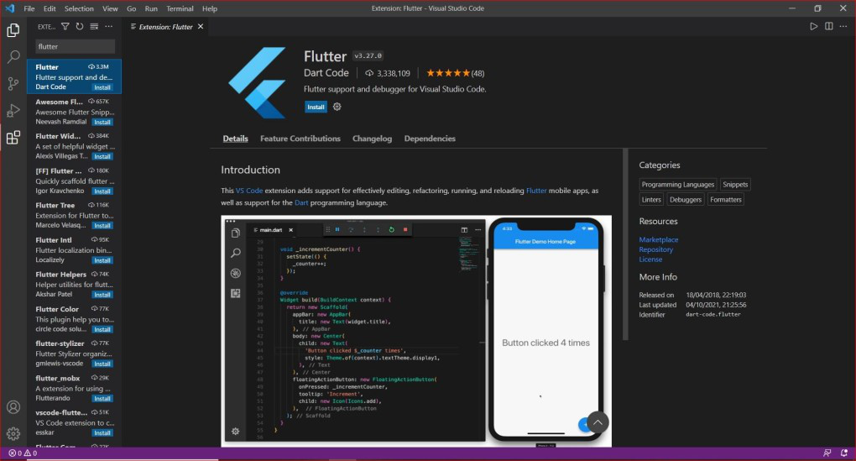Switch to Feature Contributions tab
856x461 pixels.
pos(300,139)
